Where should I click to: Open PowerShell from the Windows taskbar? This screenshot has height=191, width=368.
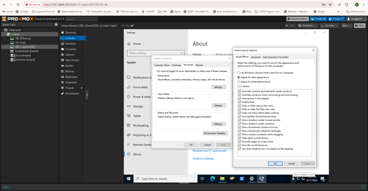pyautogui.click(x=242, y=178)
